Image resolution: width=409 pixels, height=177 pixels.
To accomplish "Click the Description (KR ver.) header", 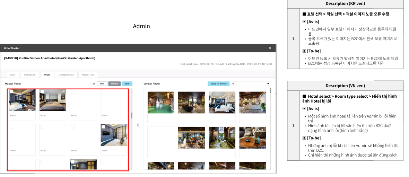I will point(345,4).
